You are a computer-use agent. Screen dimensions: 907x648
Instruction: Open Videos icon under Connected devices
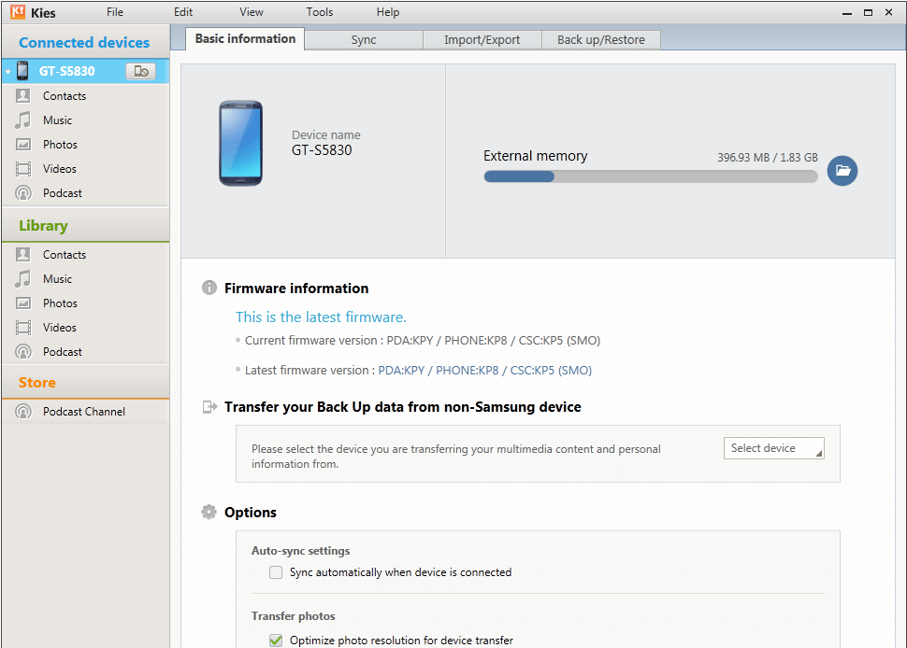(x=23, y=169)
